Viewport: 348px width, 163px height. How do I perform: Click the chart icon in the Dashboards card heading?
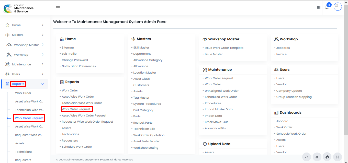click(x=276, y=113)
